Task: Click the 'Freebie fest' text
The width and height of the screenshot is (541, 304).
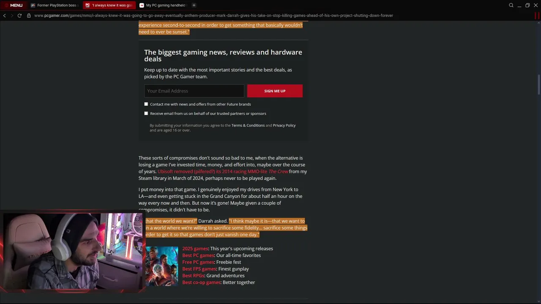Action: (229, 262)
